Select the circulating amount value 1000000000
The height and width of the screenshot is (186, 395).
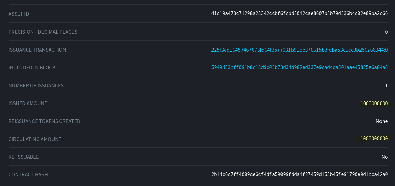(x=374, y=139)
